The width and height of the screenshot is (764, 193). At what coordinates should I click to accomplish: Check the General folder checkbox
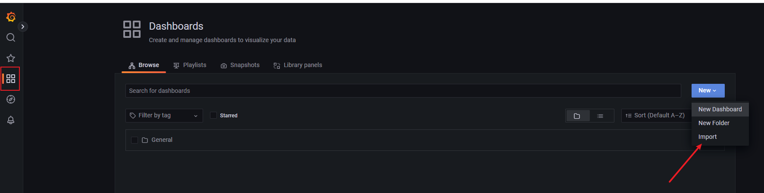135,140
